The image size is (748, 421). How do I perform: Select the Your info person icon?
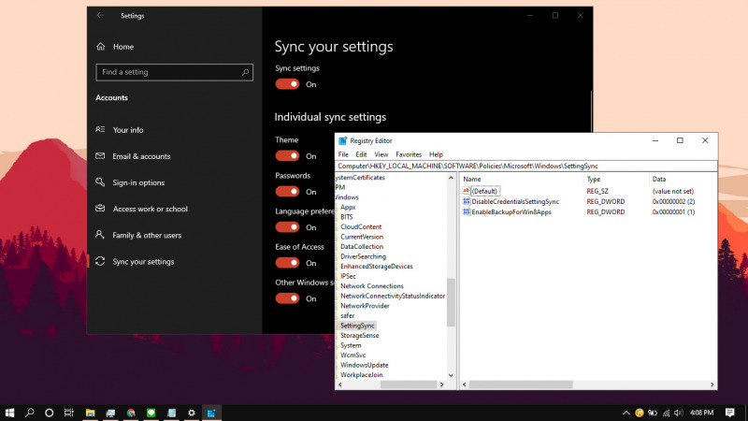(x=100, y=129)
